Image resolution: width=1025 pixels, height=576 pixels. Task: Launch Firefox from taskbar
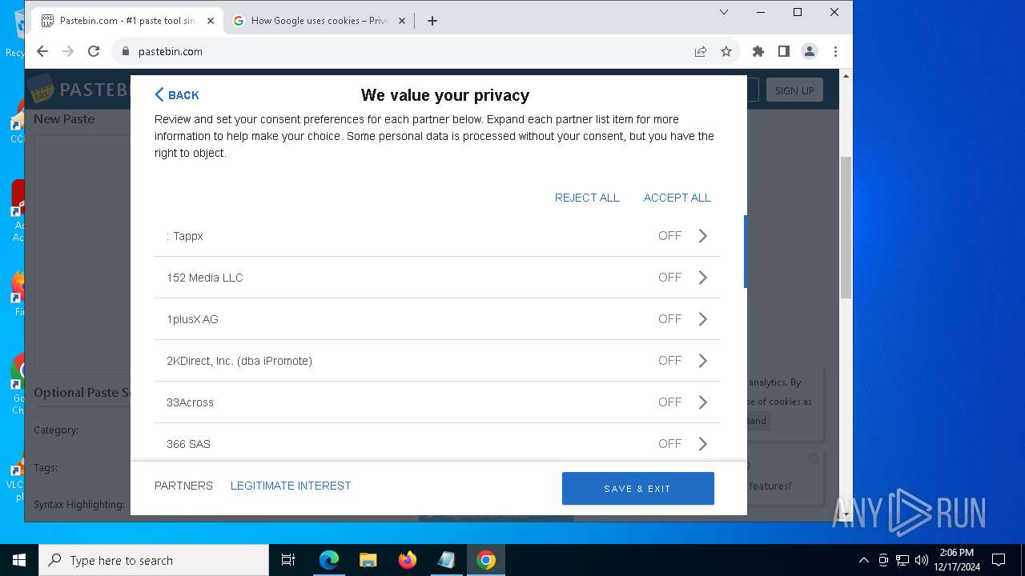(x=407, y=560)
